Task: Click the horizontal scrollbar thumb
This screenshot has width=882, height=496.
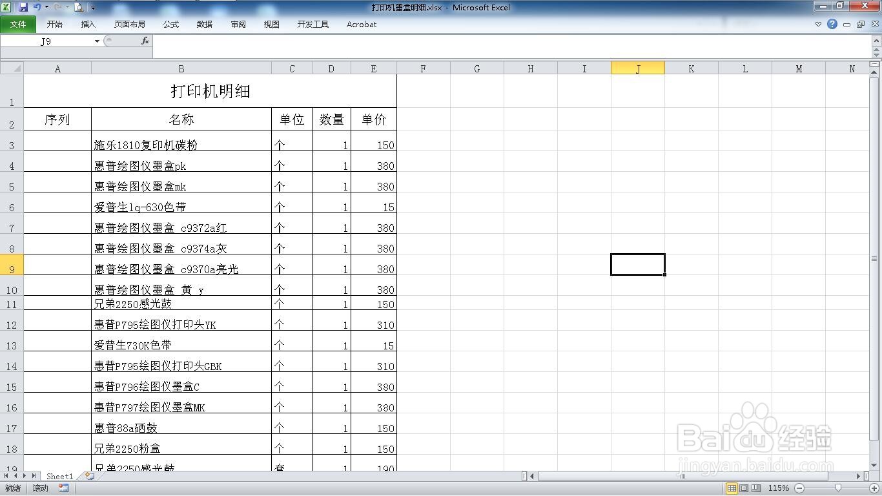Action: click(683, 476)
